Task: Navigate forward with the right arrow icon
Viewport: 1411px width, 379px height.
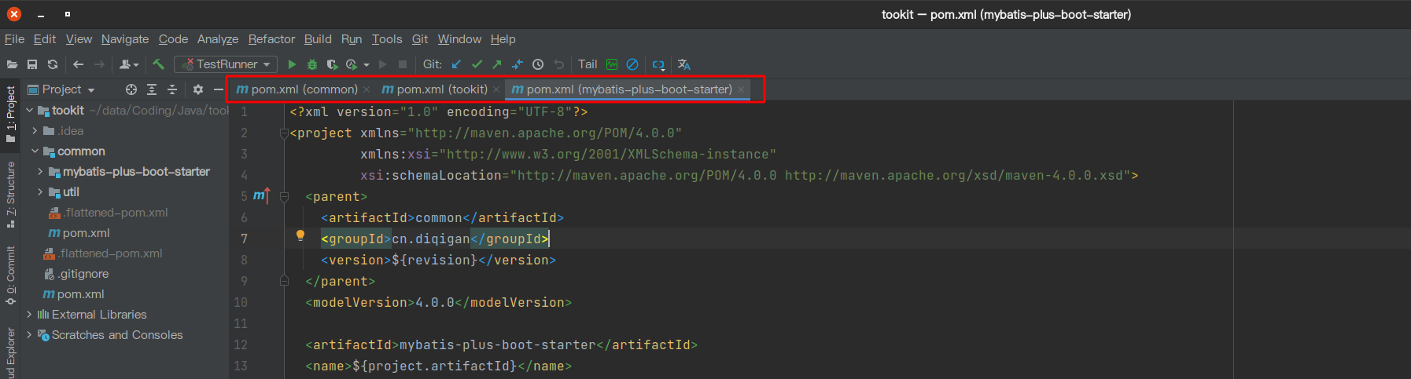Action: point(99,64)
